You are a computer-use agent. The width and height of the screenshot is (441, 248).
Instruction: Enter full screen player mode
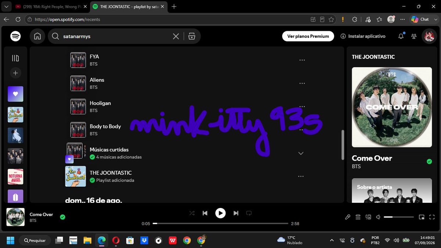(x=431, y=217)
